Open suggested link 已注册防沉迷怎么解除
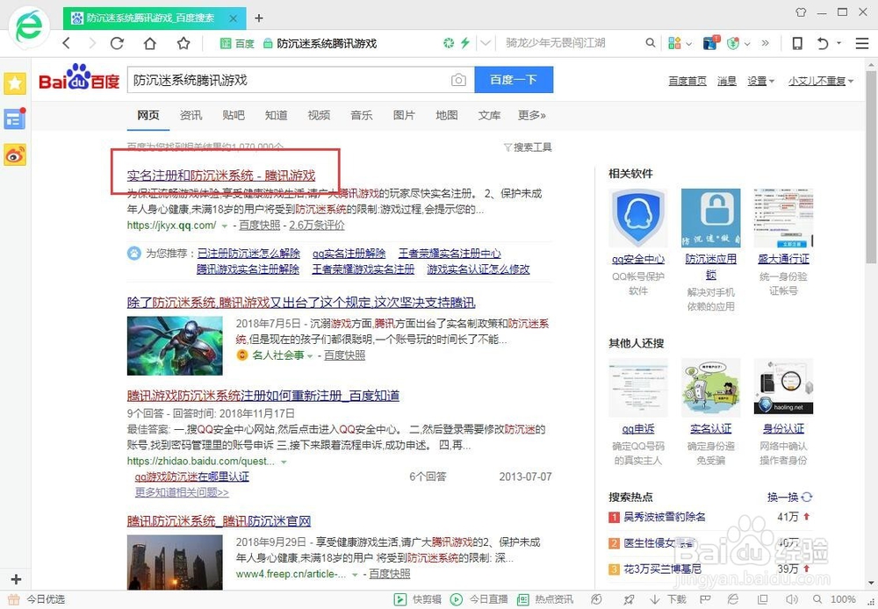This screenshot has width=878, height=609. [248, 254]
